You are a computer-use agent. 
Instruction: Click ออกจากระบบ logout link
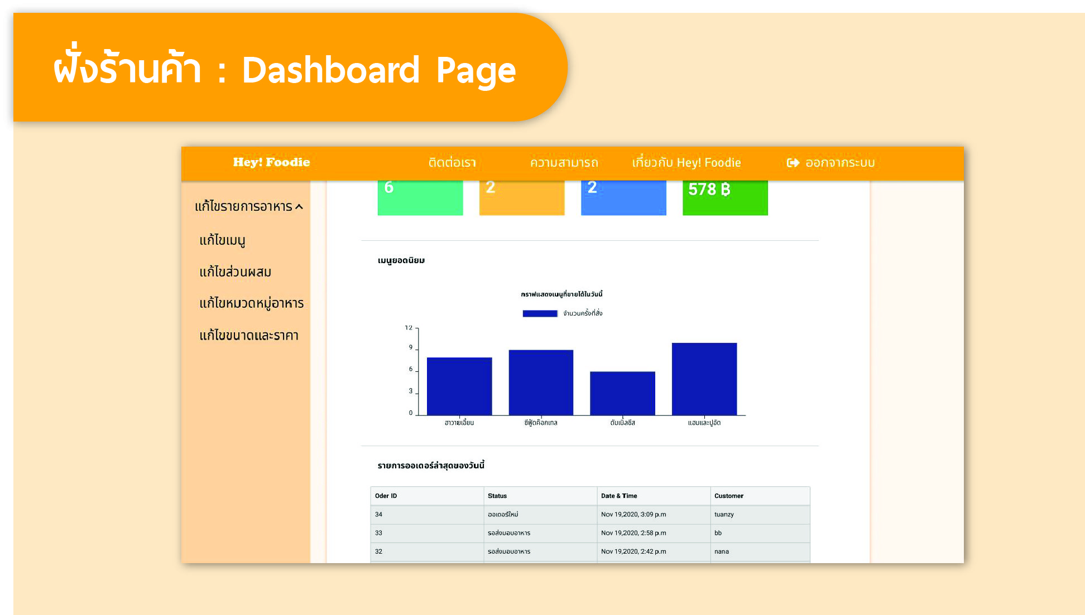point(839,163)
